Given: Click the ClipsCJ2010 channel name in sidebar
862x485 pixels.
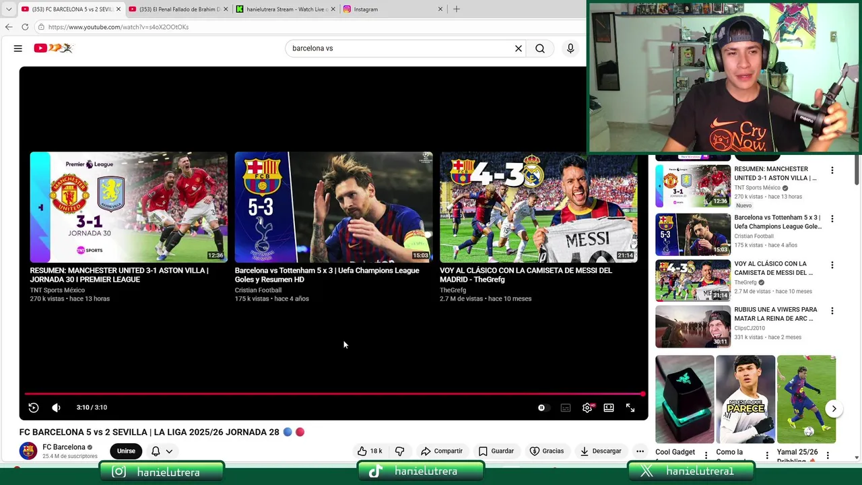Looking at the screenshot, I should 750,328.
